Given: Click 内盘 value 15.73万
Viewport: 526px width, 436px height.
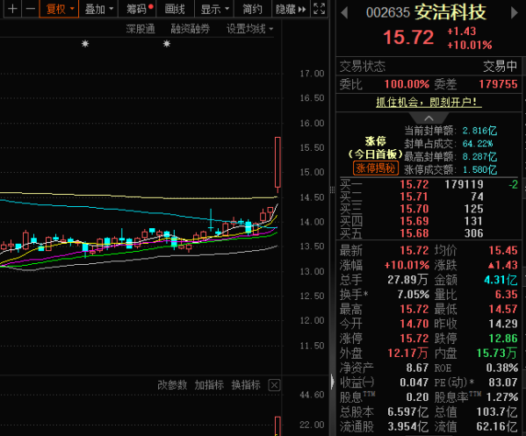Looking at the screenshot, I should [497, 353].
